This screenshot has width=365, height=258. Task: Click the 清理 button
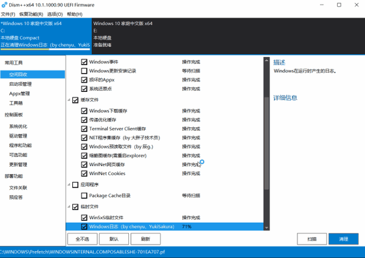343,239
